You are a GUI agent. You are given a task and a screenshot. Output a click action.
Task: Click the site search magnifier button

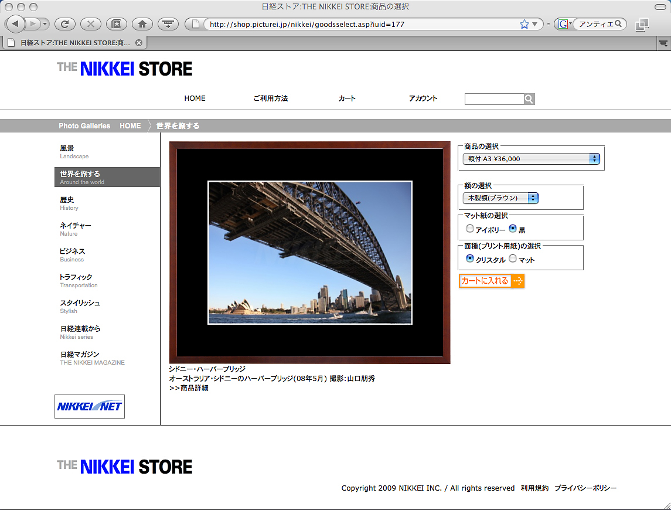[x=529, y=99]
